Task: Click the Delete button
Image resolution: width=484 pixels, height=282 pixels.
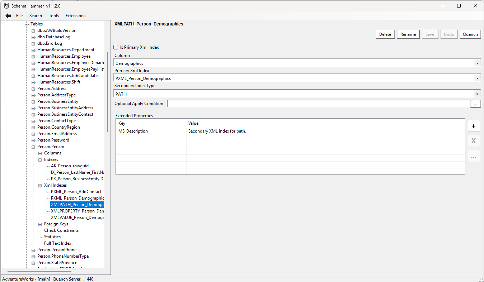Action: (x=385, y=34)
